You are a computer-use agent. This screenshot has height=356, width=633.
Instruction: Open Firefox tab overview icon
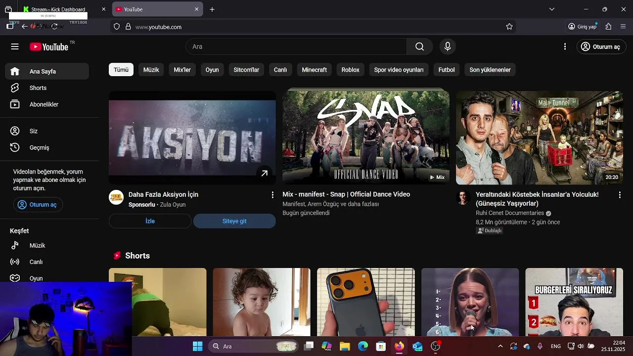[x=8, y=9]
